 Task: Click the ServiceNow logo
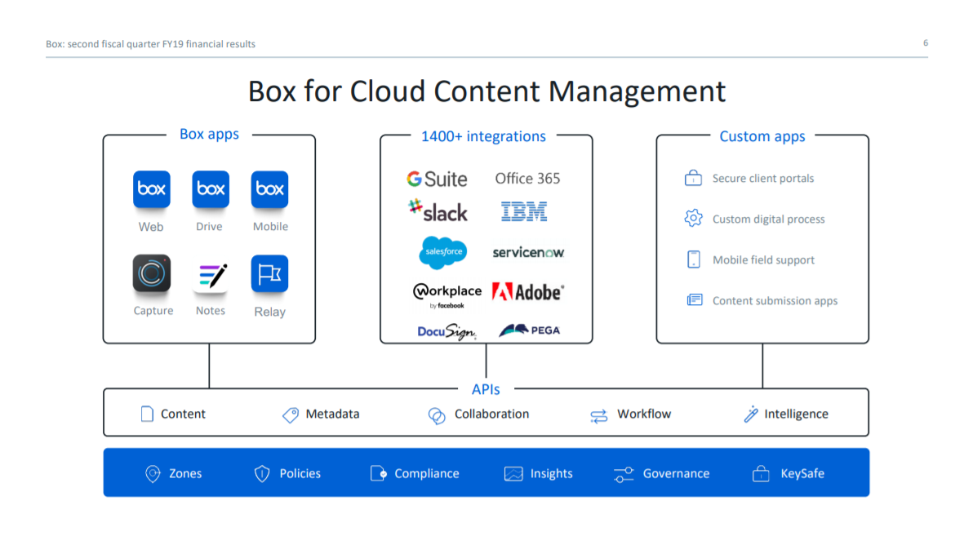[528, 252]
